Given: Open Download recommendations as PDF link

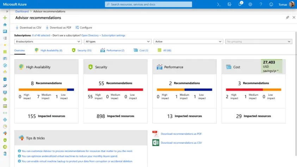Looking at the screenshot, I should [x=181, y=134].
